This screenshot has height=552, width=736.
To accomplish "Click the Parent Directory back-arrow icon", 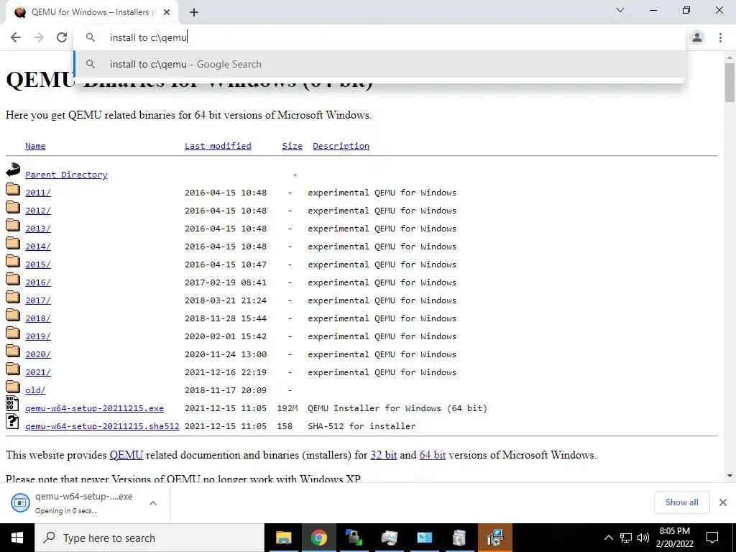I will click(x=13, y=170).
